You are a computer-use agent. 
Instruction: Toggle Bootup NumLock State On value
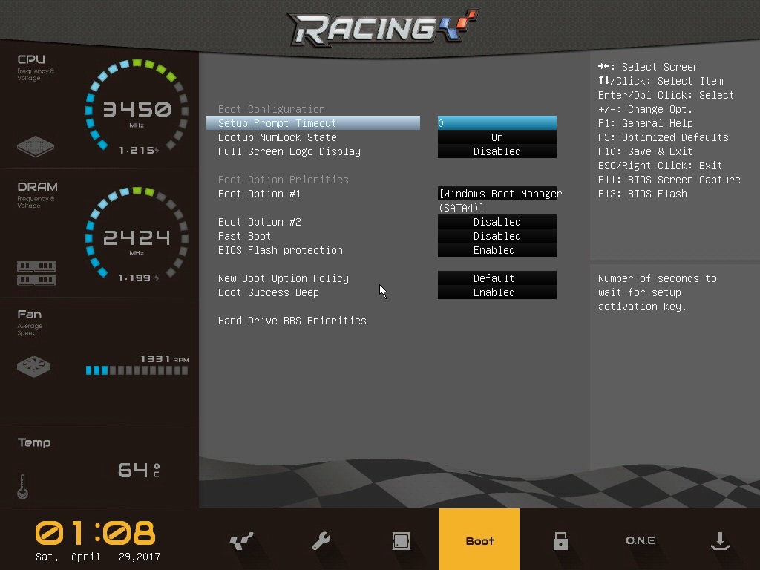click(497, 137)
